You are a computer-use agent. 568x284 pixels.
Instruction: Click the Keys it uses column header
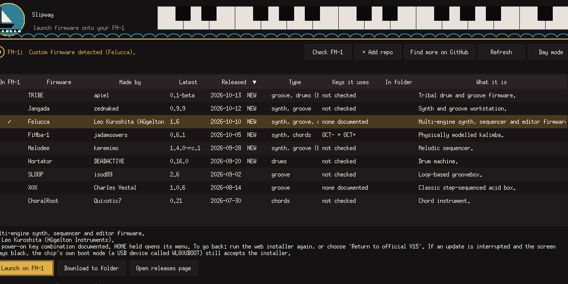351,82
